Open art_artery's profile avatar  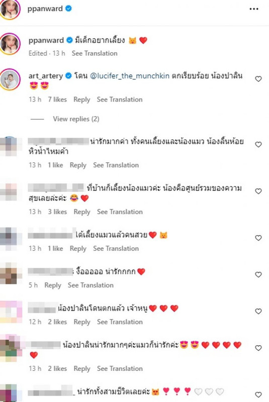point(10,79)
